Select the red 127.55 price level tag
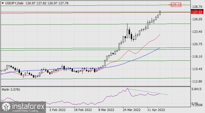This screenshot has width=205, height=113. click(197, 12)
